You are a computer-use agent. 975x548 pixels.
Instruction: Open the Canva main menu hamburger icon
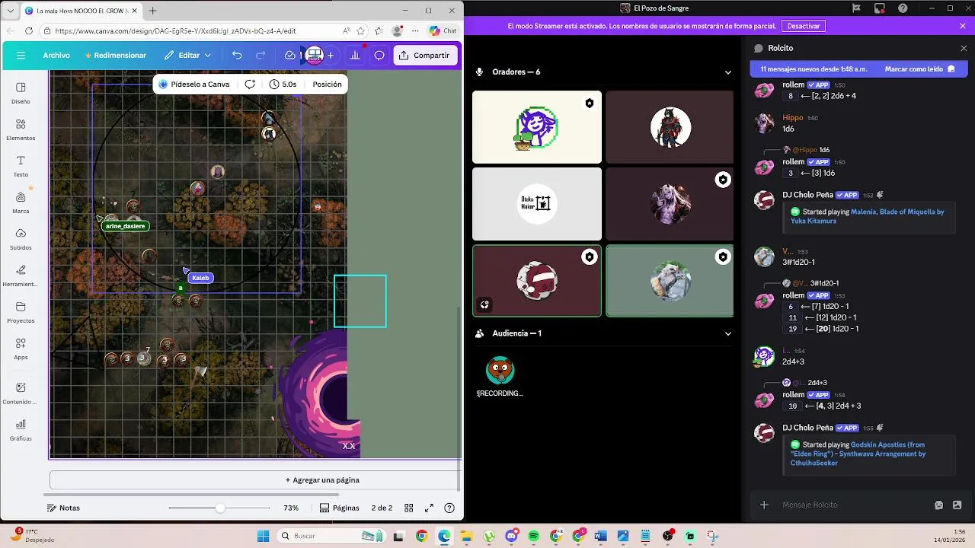[x=21, y=56]
